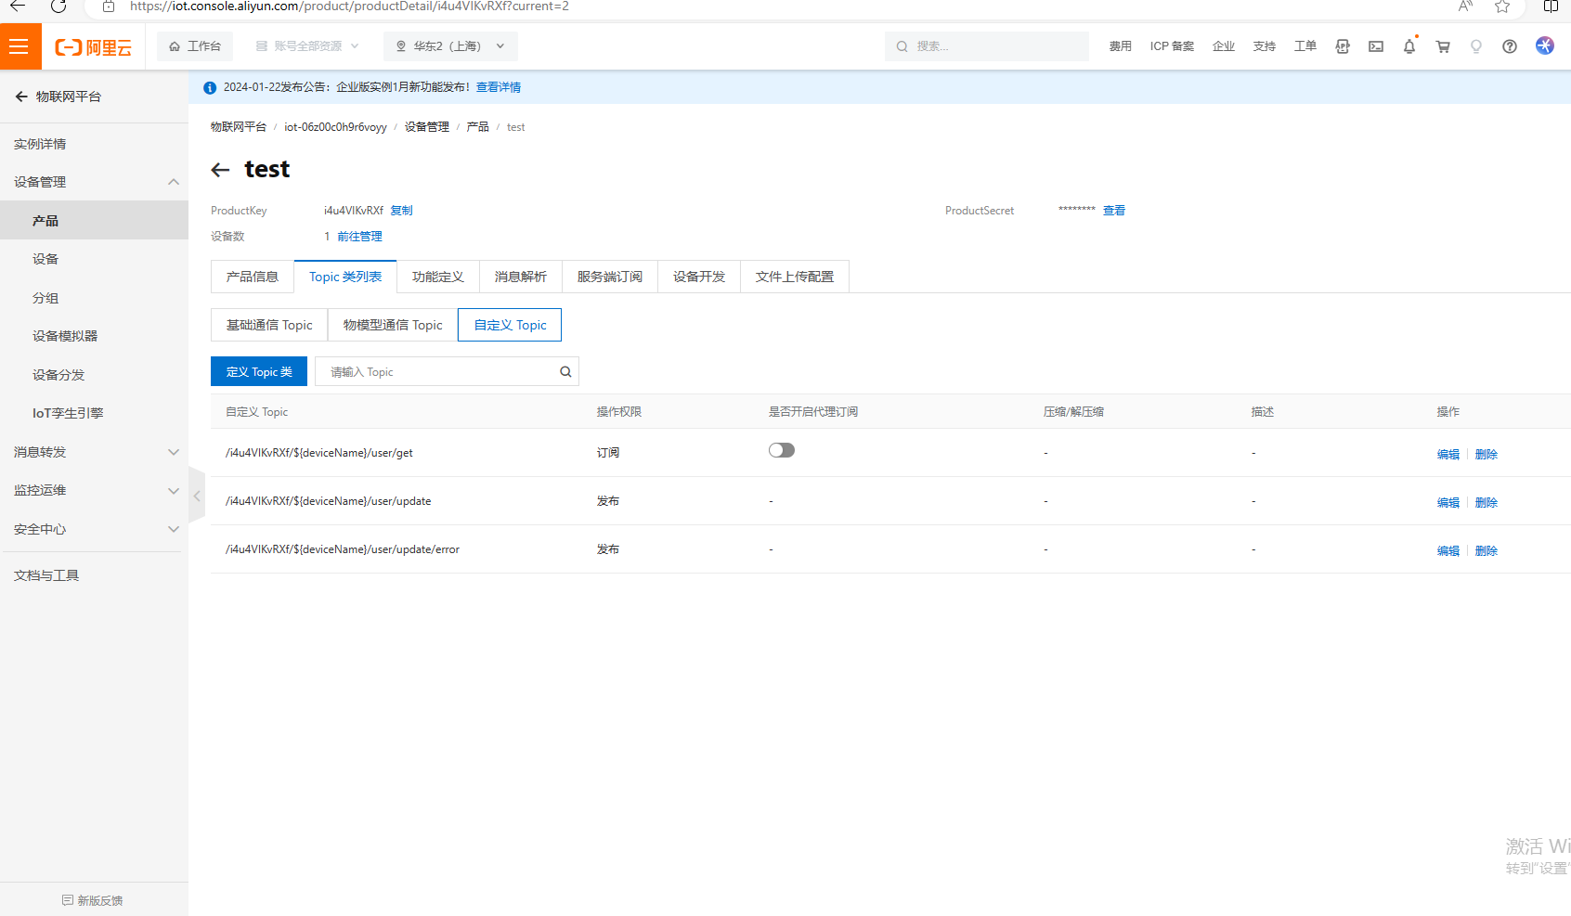Click the notification bell icon
Viewport: 1571px width, 916px height.
click(x=1409, y=46)
